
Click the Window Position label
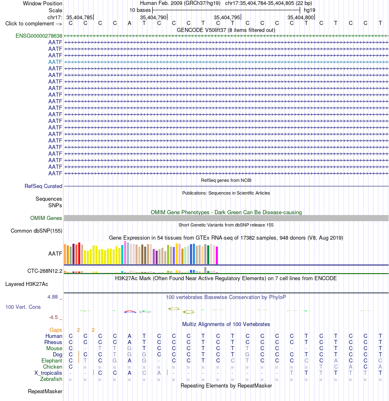coord(43,4)
